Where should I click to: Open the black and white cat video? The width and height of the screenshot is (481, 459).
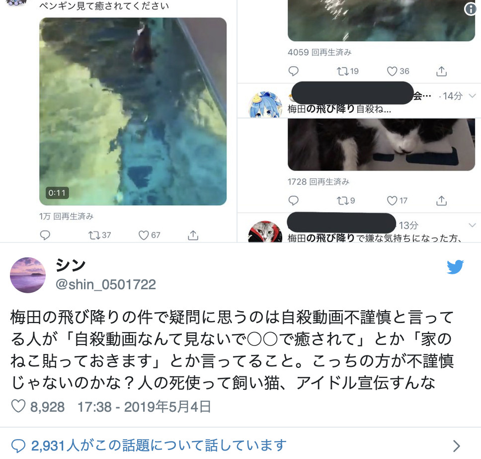point(381,144)
